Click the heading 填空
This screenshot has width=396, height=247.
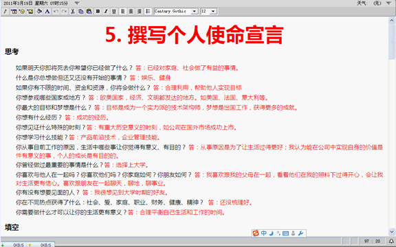coord(12,227)
